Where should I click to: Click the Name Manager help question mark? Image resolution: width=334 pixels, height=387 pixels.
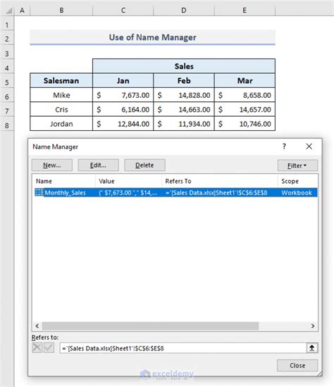click(284, 146)
